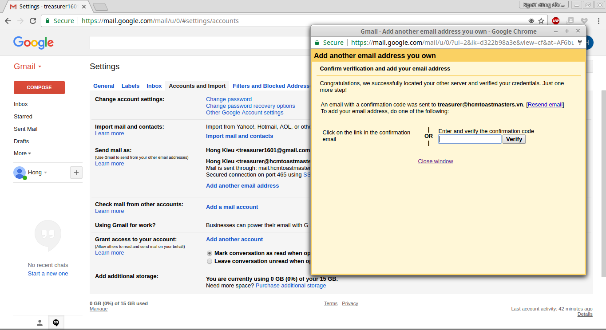Screen dimensions: 606x330
Task: Click Learn more under Send mail as
Action: [109, 164]
